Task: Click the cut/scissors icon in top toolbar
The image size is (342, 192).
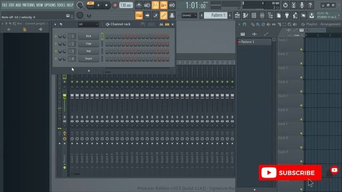Action: point(293,5)
